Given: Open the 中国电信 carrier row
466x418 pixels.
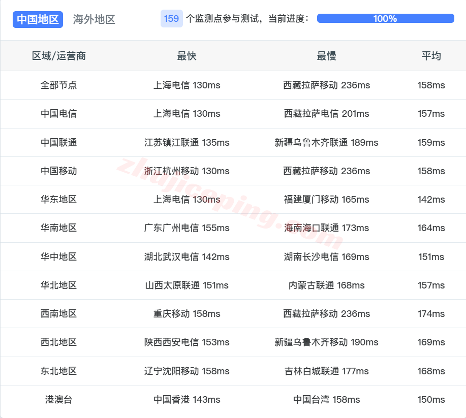Looking at the screenshot, I should [58, 114].
